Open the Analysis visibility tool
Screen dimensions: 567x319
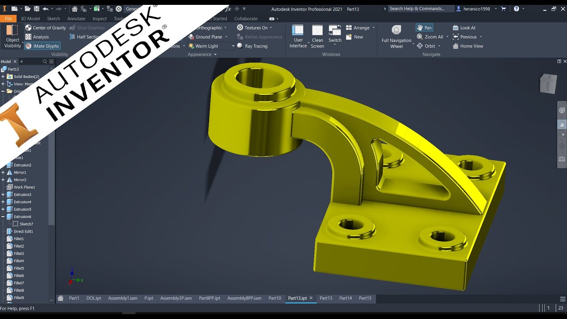tap(37, 37)
